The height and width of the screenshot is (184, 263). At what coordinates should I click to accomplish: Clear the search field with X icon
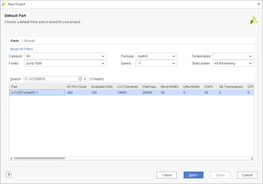pyautogui.click(x=80, y=79)
